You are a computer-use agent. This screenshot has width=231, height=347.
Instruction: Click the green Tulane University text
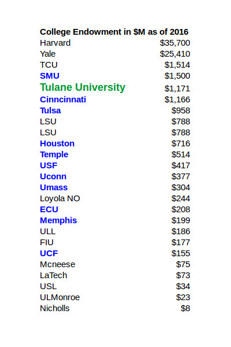point(83,87)
